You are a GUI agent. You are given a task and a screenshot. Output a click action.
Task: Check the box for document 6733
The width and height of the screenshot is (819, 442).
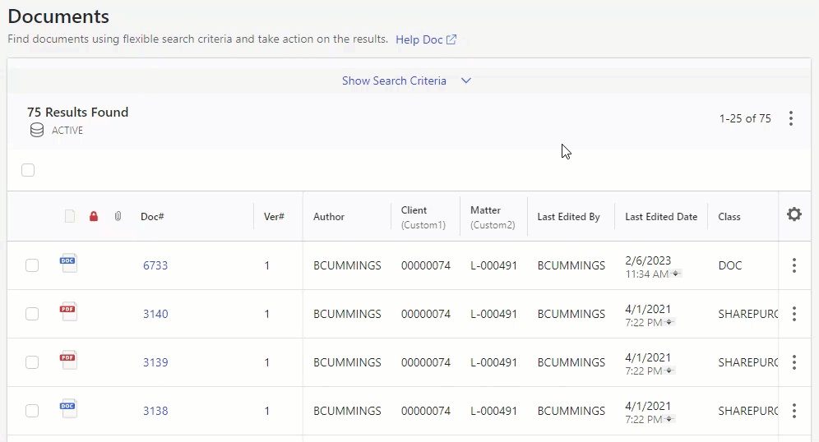pyautogui.click(x=32, y=265)
